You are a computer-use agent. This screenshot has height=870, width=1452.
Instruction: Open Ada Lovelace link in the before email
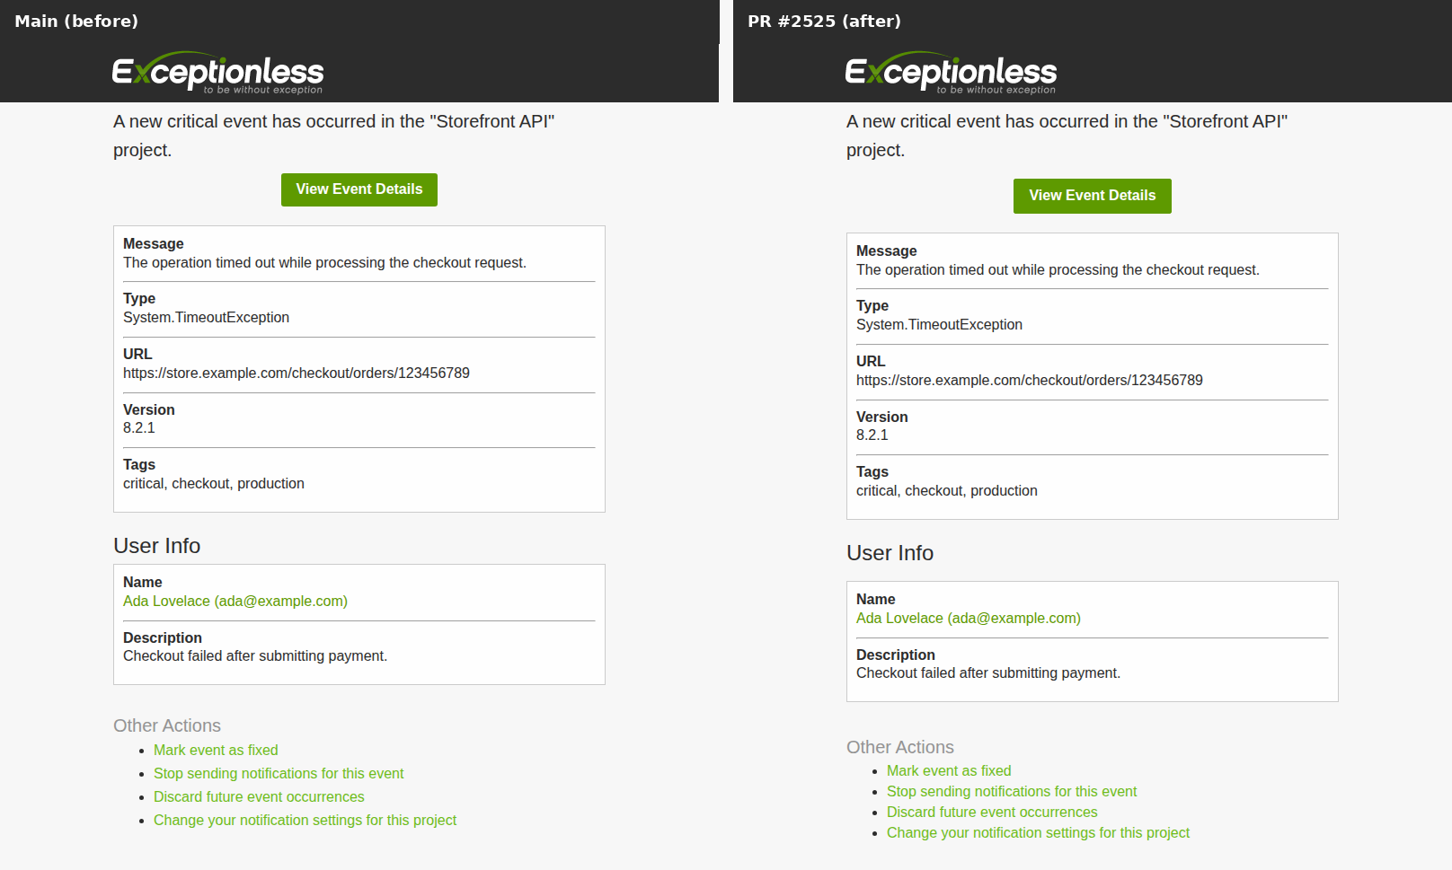click(x=235, y=601)
